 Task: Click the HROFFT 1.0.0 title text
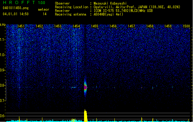click(x=24, y=2)
